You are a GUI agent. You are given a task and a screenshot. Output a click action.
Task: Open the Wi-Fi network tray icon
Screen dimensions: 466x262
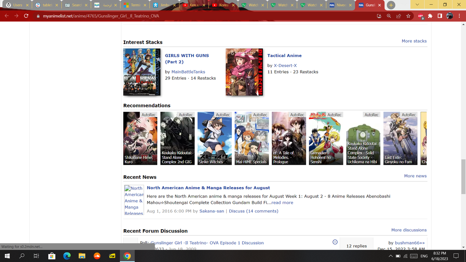tap(406, 256)
